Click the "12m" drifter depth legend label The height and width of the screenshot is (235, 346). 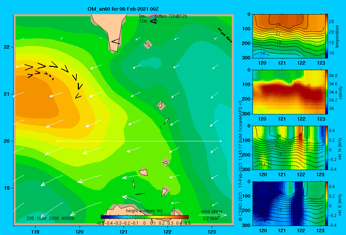click(143, 21)
